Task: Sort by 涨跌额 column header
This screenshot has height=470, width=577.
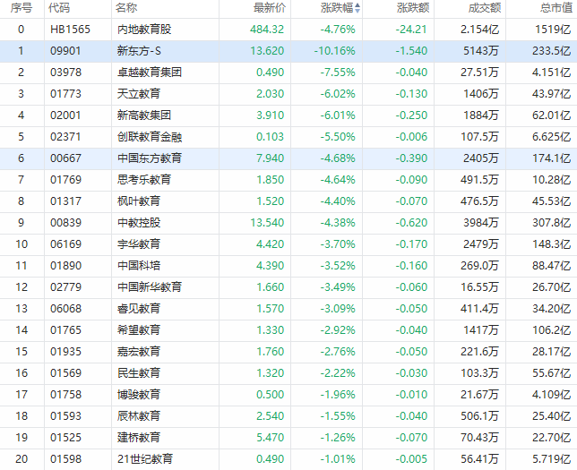Action: click(413, 8)
